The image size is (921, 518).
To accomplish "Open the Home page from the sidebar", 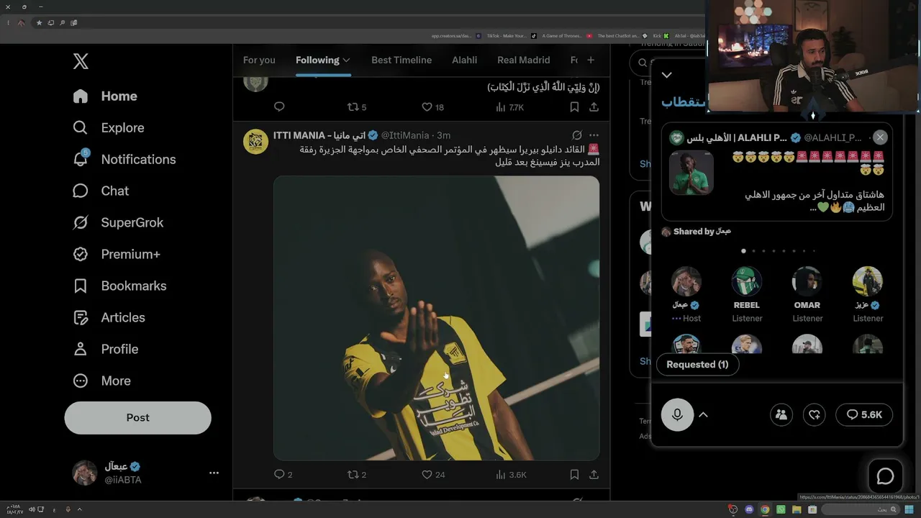I will [x=105, y=96].
